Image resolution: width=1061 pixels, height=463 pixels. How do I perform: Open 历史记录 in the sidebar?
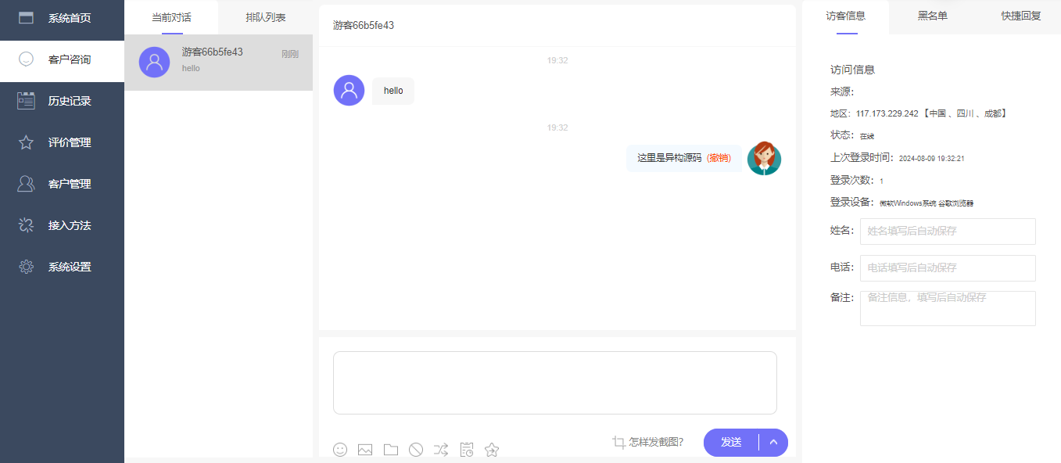63,100
